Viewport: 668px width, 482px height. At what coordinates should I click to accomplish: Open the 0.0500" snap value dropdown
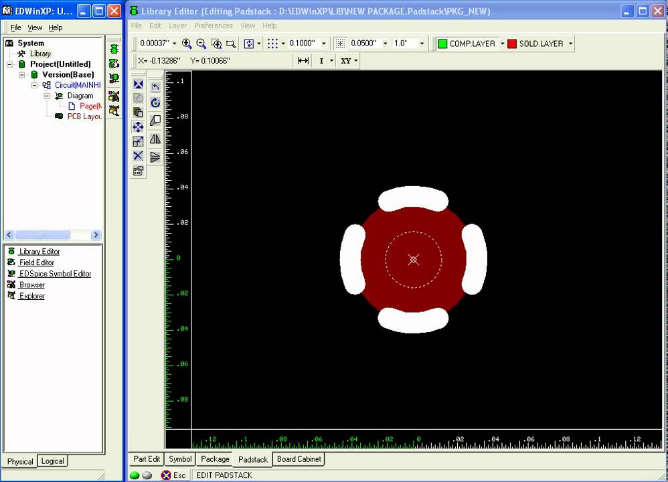pos(385,44)
